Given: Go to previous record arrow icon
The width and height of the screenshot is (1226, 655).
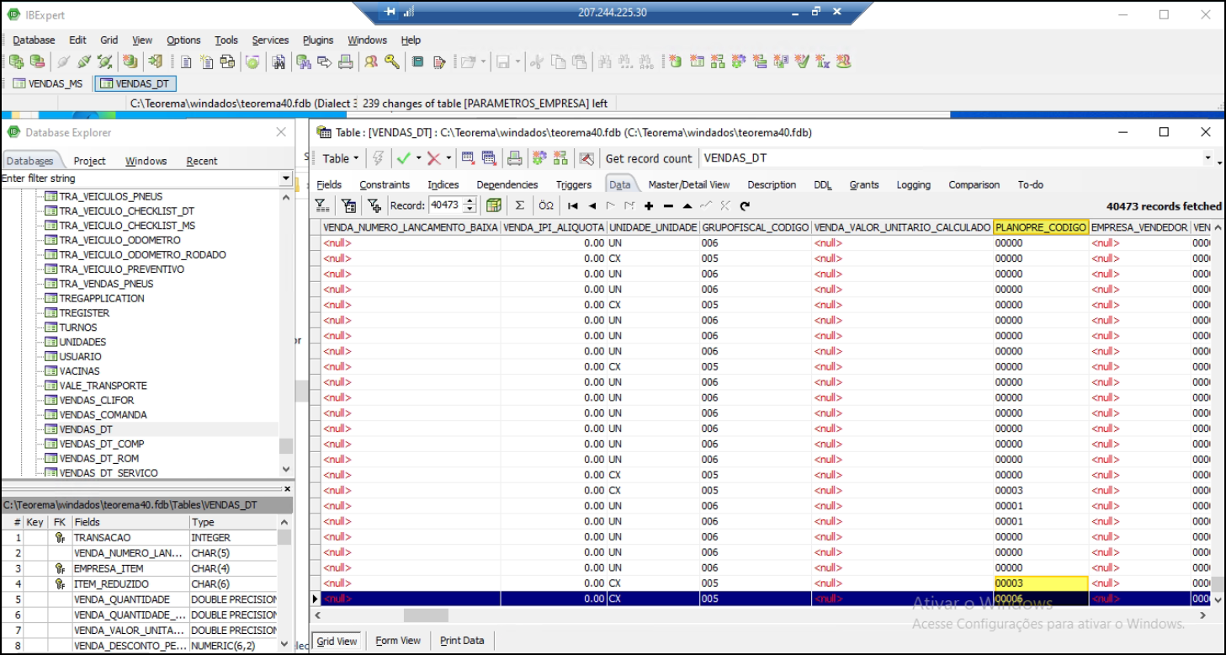Looking at the screenshot, I should 592,205.
